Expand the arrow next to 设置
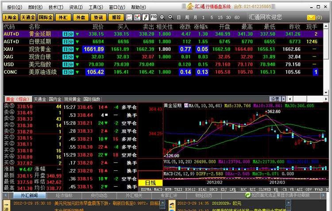The image size is (332, 211). point(284,99)
